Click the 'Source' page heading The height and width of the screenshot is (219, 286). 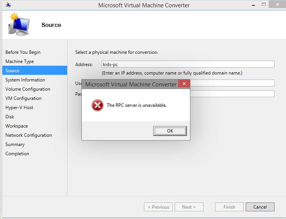pyautogui.click(x=51, y=25)
